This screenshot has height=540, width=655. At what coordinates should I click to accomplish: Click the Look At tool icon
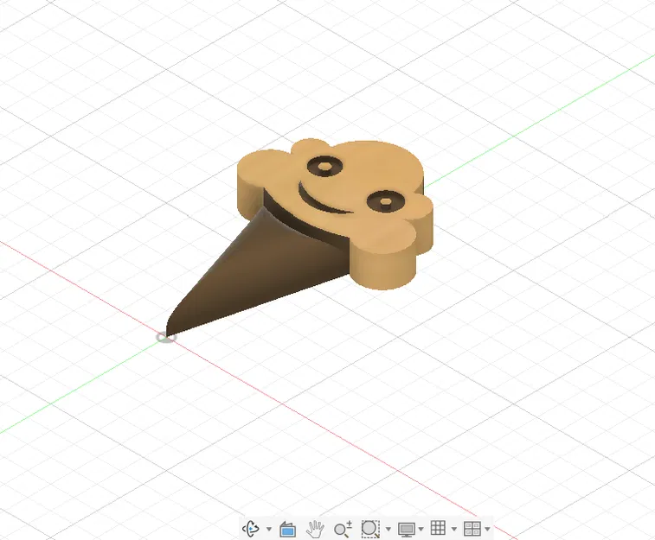pos(287,529)
